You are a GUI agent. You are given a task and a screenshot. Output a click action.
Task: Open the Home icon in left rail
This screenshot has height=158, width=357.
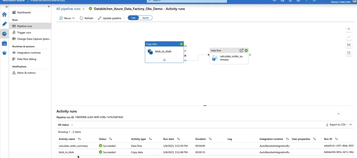(x=4, y=14)
